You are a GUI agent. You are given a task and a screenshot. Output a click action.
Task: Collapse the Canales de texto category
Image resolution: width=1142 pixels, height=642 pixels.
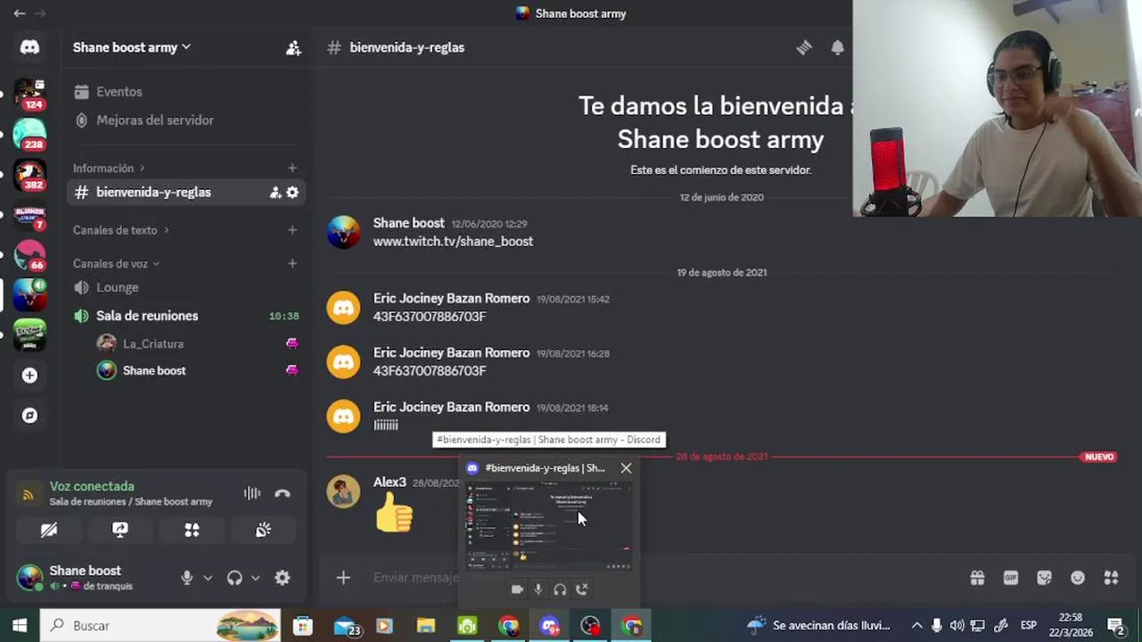[x=120, y=230]
